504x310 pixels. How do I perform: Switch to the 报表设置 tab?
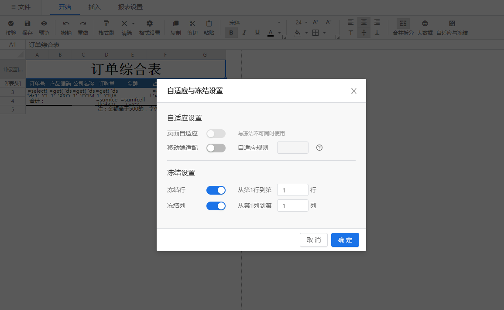[x=130, y=7]
